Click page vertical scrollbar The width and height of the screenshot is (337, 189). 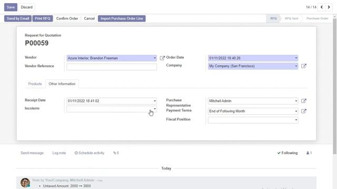(x=335, y=86)
